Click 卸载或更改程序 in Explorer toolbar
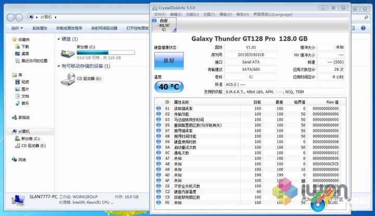 pos(69,28)
